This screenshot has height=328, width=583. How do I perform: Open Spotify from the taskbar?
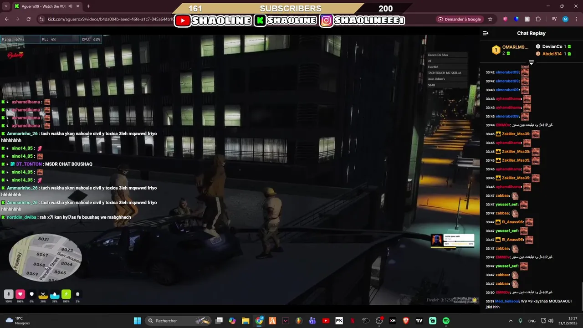tap(446, 321)
